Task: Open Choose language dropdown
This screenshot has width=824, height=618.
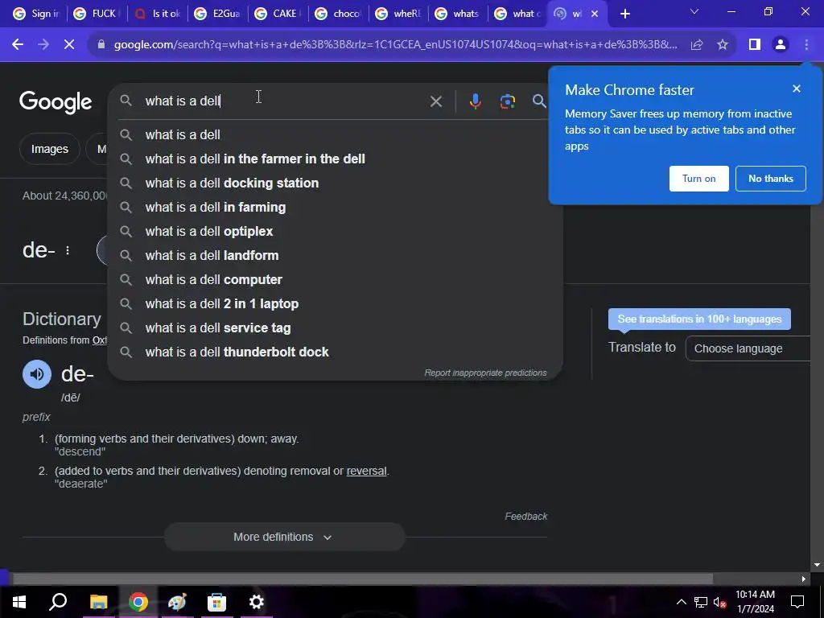Action: pyautogui.click(x=748, y=348)
